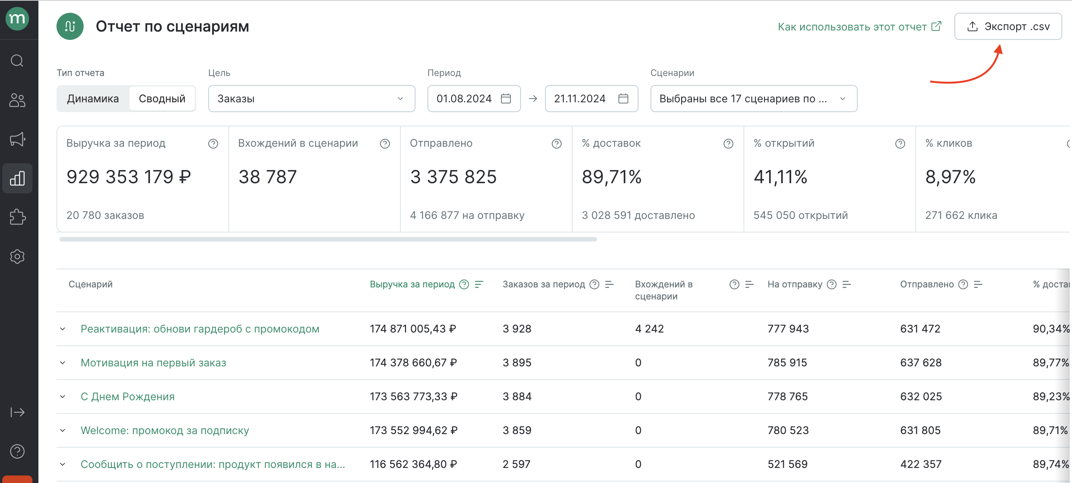Image resolution: width=1072 pixels, height=483 pixels.
Task: Expand the С Днем Рождения row
Action: tap(63, 396)
